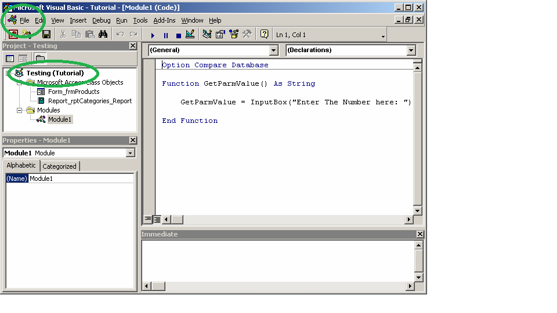Click the (Name) property value field Module1

[x=81, y=179]
